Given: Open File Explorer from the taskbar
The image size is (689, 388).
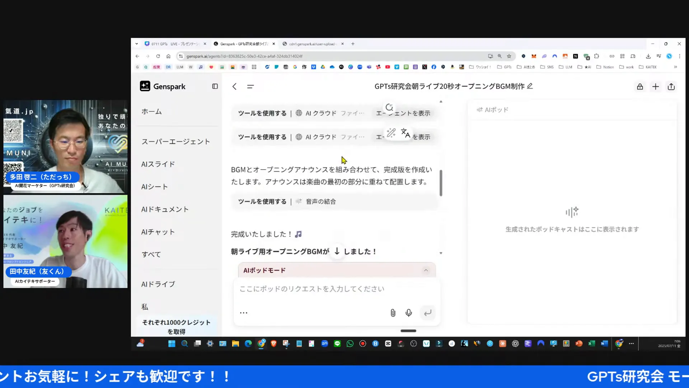Looking at the screenshot, I should point(235,344).
